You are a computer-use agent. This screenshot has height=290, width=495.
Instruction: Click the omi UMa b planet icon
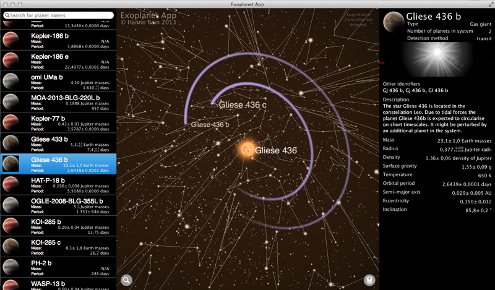tap(11, 81)
